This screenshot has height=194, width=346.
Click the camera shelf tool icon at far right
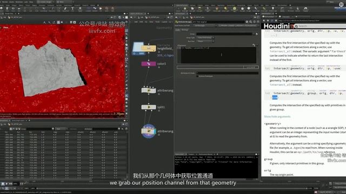[x=305, y=9]
